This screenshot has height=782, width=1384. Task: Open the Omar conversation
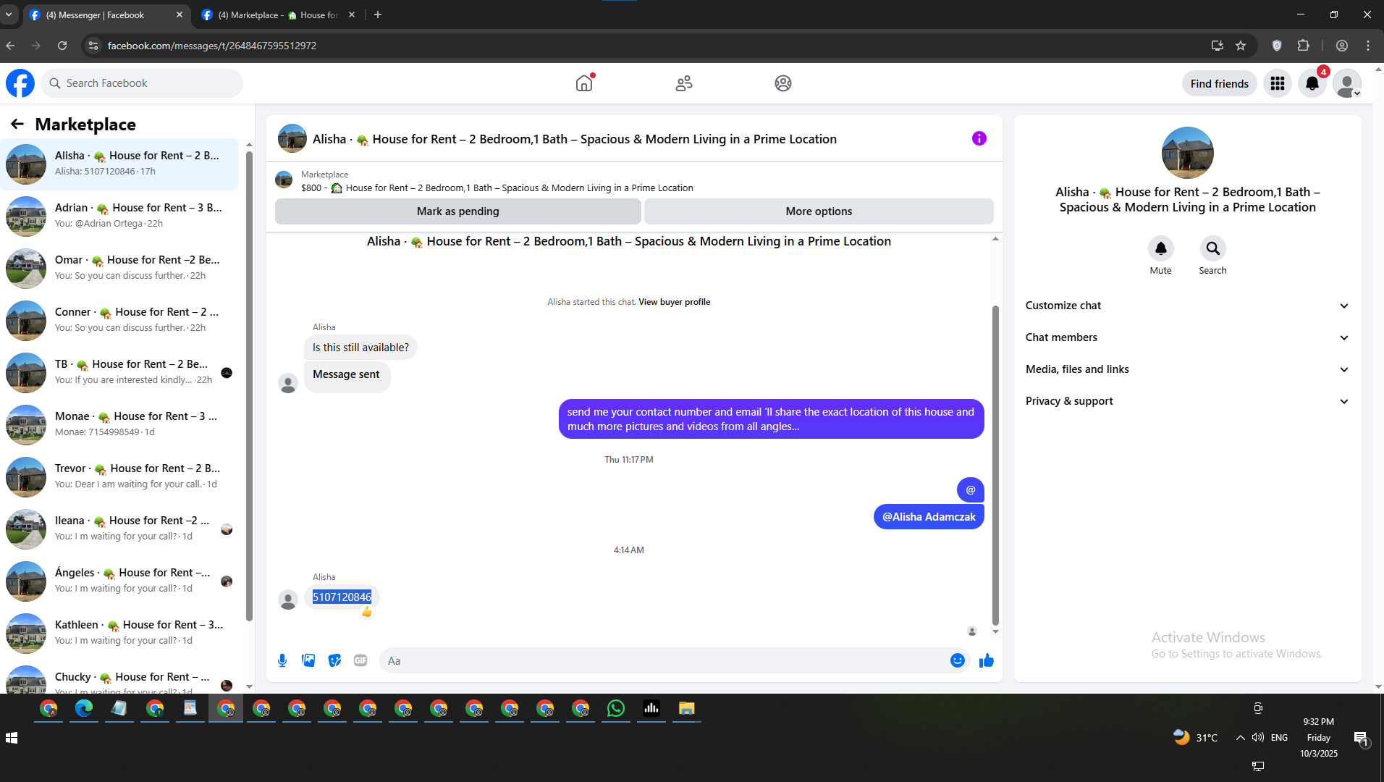tap(119, 269)
